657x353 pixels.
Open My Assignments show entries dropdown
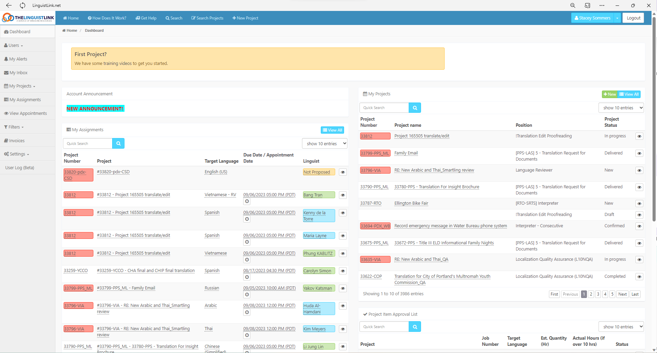(325, 144)
